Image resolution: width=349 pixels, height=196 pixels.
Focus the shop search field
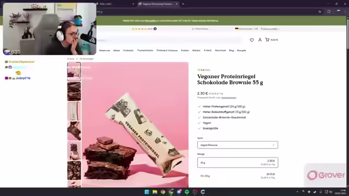(x=169, y=40)
